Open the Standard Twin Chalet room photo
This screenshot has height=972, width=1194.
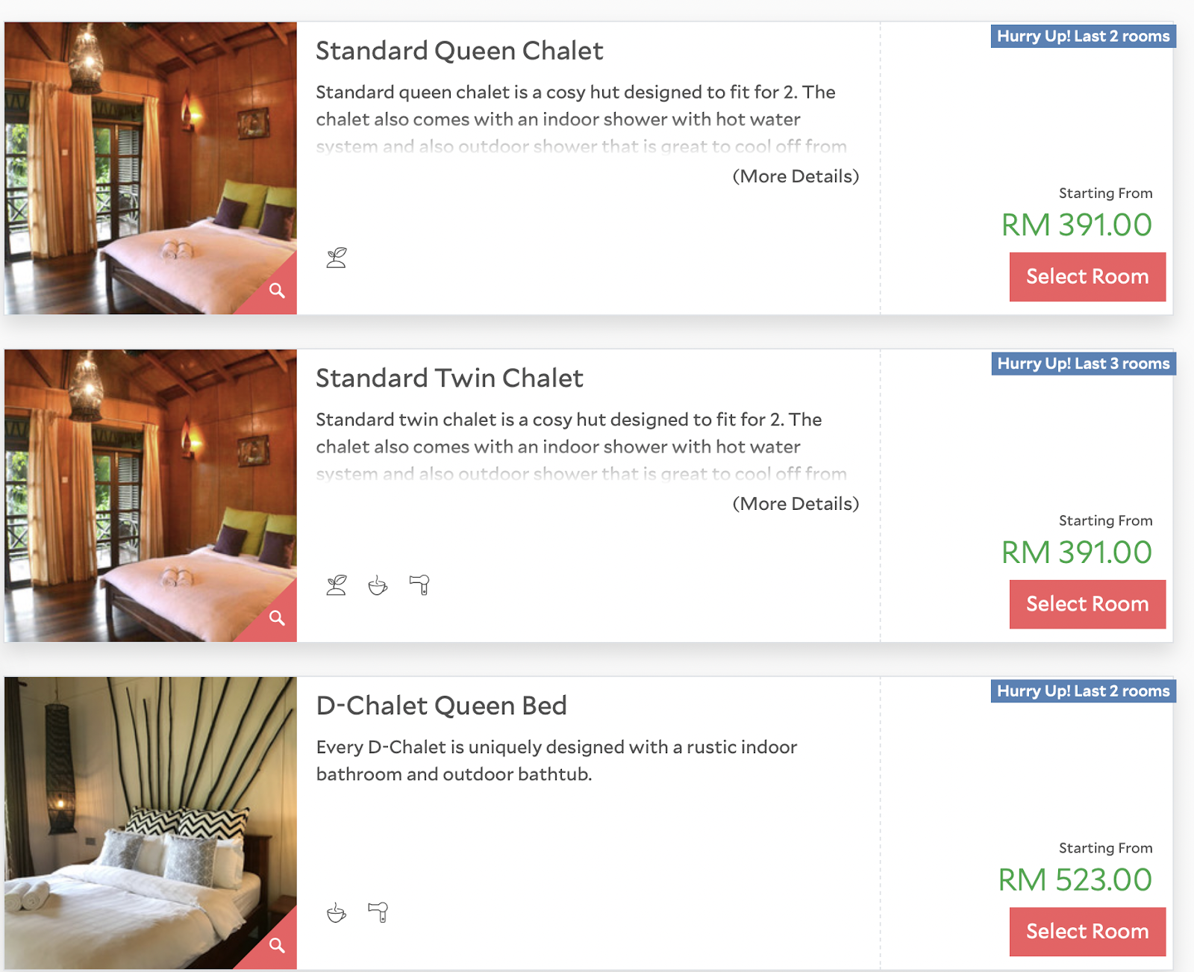click(149, 495)
